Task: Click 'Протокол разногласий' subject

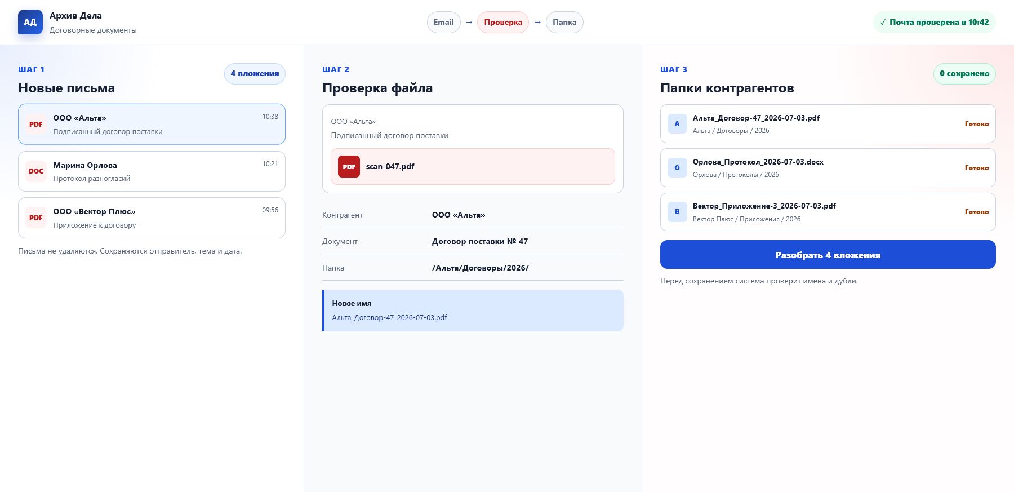Action: [x=92, y=179]
